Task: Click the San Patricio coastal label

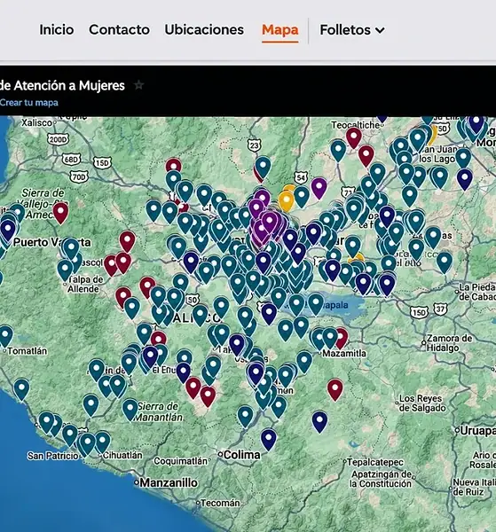Action: [x=53, y=456]
